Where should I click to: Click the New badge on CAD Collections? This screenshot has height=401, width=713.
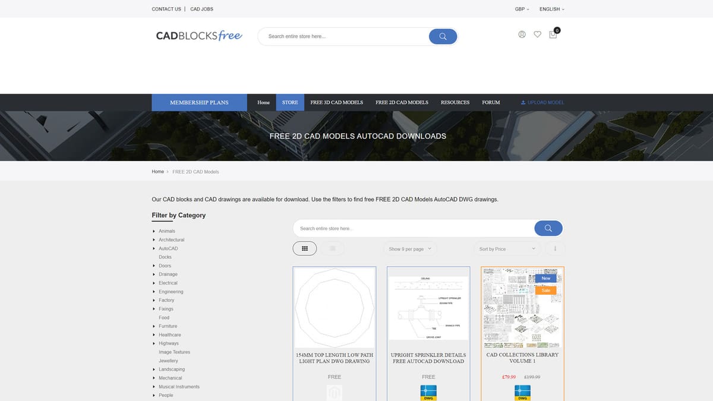pos(545,278)
